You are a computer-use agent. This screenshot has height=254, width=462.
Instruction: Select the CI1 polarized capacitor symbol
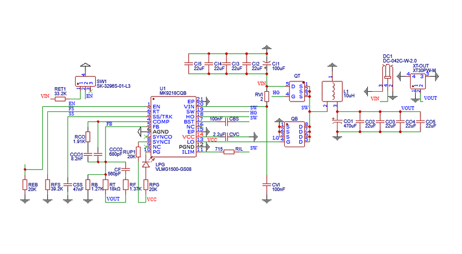click(267, 64)
